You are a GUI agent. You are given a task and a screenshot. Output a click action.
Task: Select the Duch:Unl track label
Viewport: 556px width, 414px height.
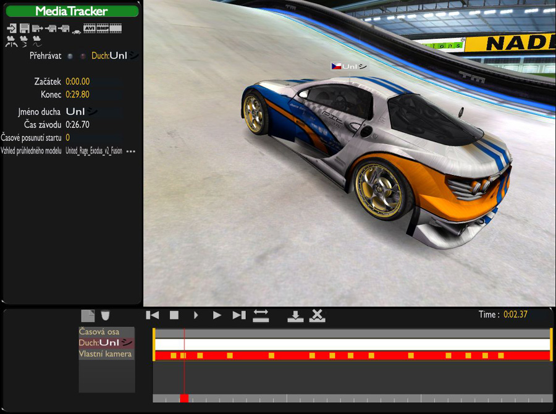tap(106, 343)
